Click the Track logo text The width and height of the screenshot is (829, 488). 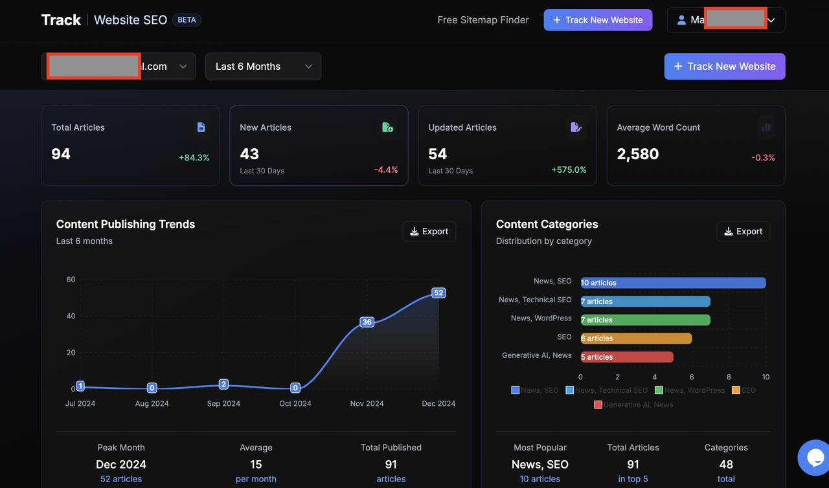pyautogui.click(x=61, y=20)
